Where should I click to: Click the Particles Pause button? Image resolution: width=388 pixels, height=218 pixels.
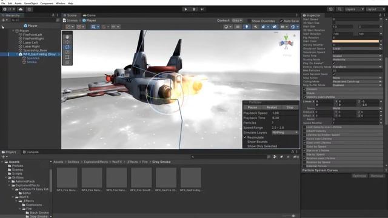coord(252,108)
